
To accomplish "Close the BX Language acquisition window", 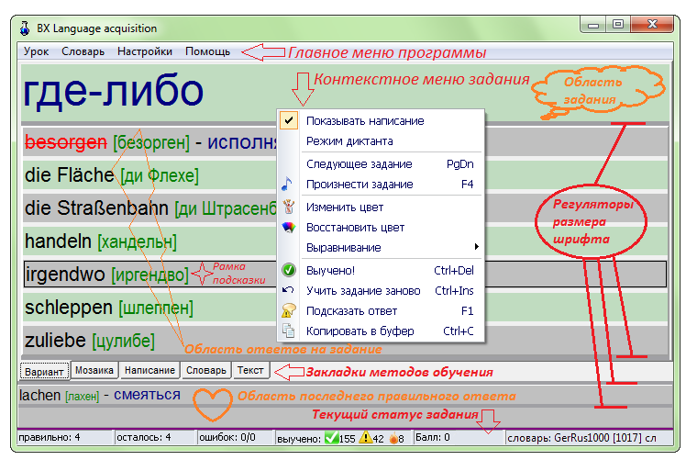I will point(652,25).
